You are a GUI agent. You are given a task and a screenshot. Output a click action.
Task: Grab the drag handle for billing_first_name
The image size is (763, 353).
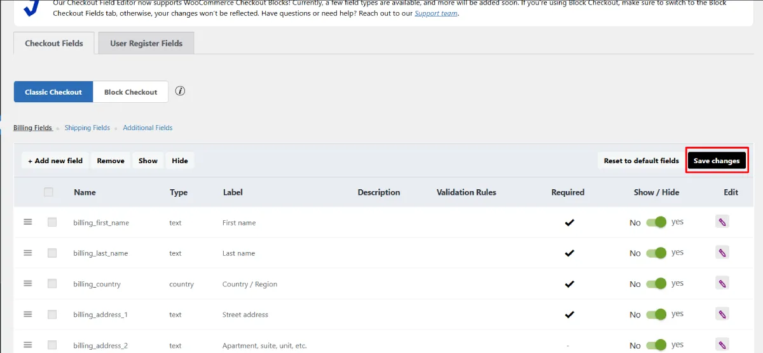[28, 222]
